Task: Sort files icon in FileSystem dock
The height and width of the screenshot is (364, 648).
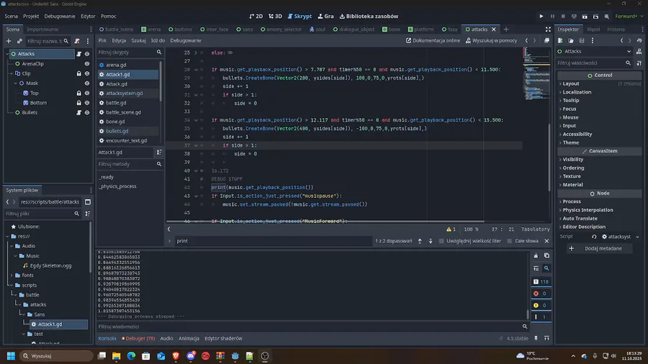Action: click(x=88, y=214)
